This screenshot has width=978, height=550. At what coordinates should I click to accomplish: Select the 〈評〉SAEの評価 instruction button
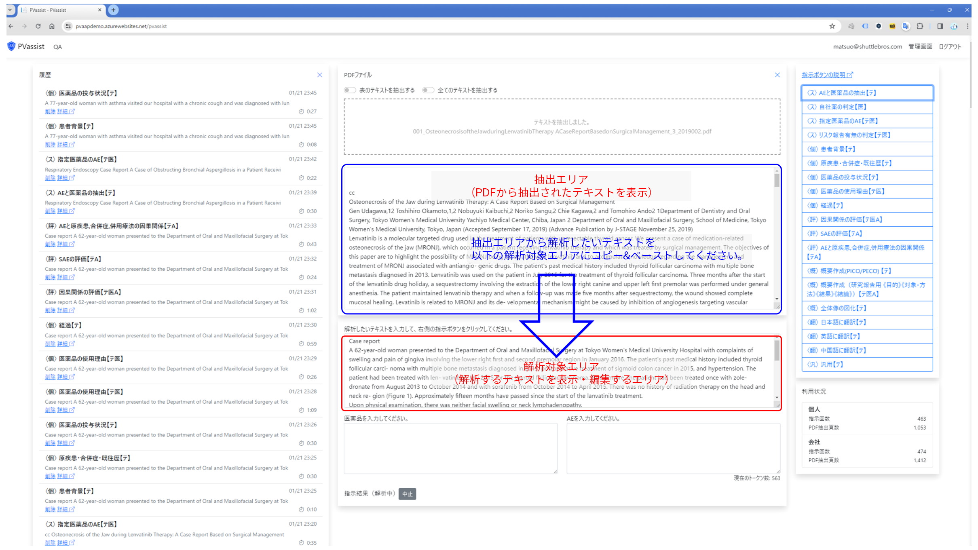(x=866, y=234)
